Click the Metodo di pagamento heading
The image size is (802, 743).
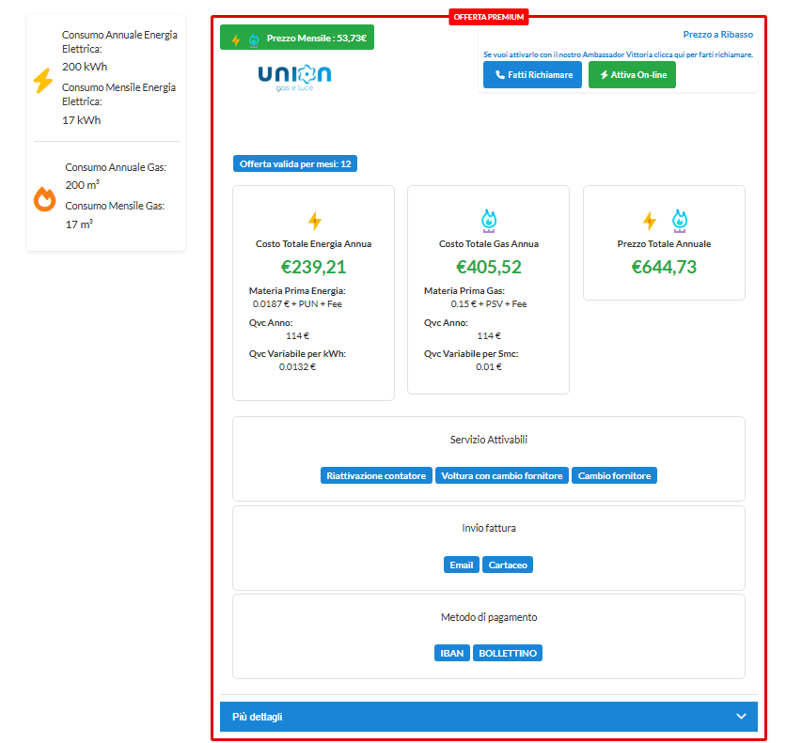489,617
